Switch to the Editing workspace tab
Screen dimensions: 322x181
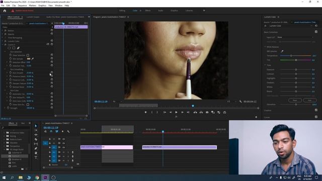[122, 11]
